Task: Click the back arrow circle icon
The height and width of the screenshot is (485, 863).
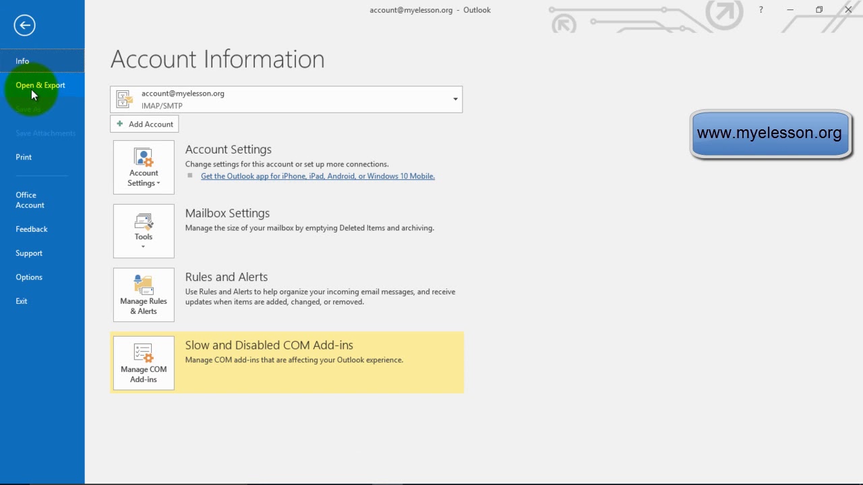Action: coord(24,26)
